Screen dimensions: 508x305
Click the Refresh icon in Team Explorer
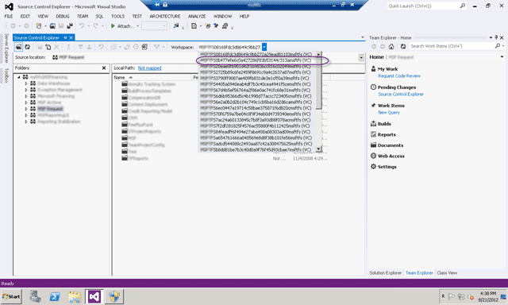(x=403, y=47)
